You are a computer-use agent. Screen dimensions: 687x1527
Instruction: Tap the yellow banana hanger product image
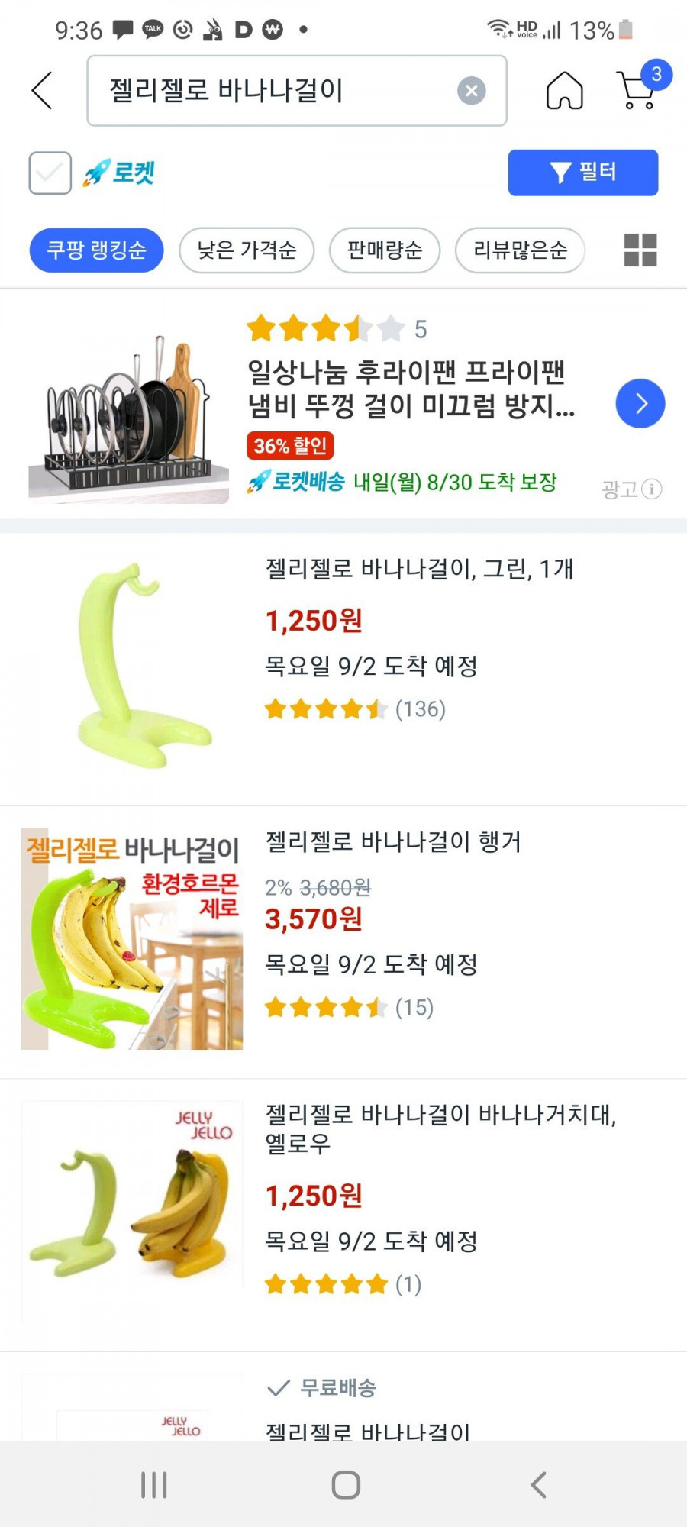click(132, 1212)
